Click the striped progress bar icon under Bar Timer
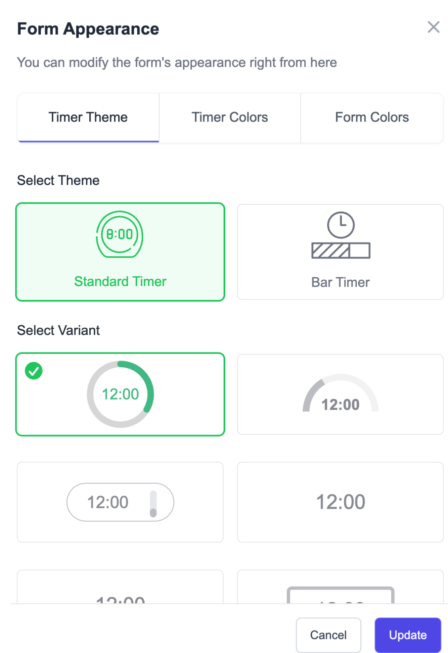 (x=341, y=251)
